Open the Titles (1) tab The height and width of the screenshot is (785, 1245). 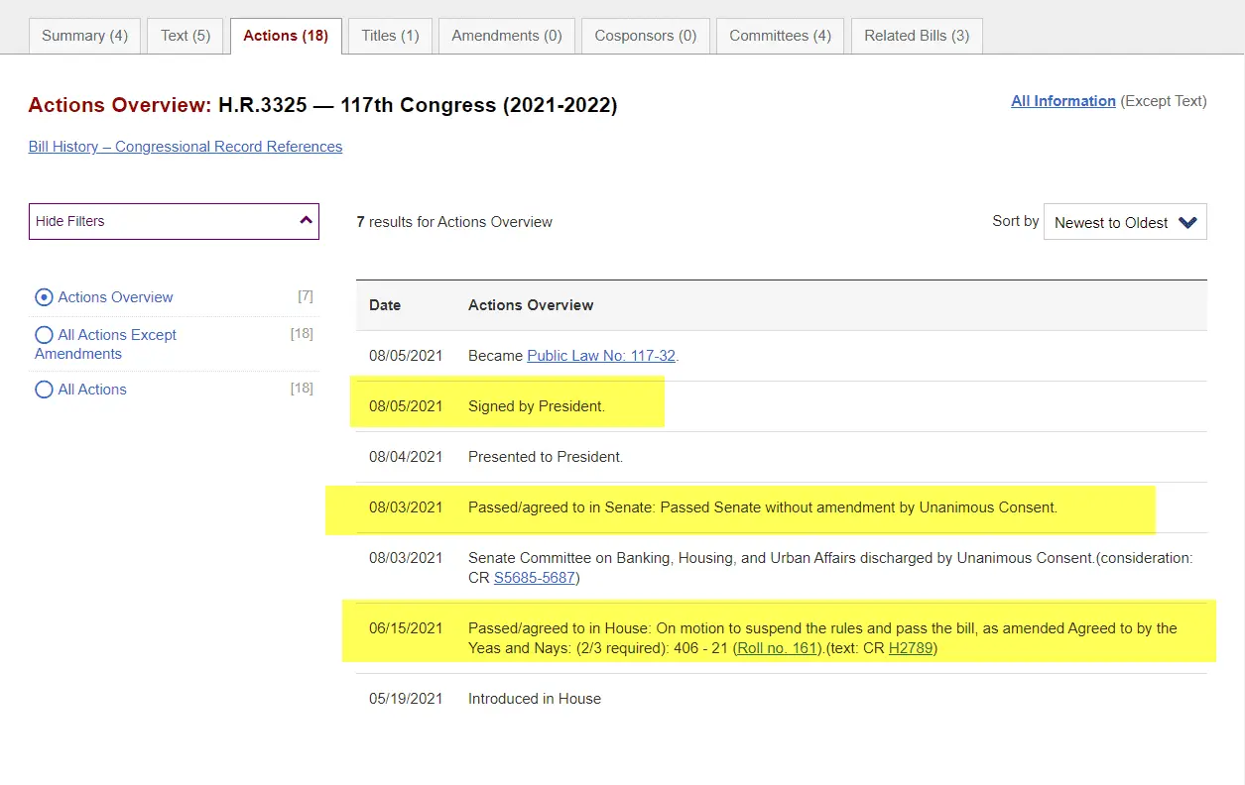tap(390, 36)
